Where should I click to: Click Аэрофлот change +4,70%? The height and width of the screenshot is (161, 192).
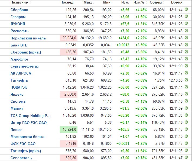click(x=141, y=59)
